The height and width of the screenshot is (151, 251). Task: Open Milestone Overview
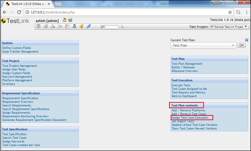pos(185,71)
